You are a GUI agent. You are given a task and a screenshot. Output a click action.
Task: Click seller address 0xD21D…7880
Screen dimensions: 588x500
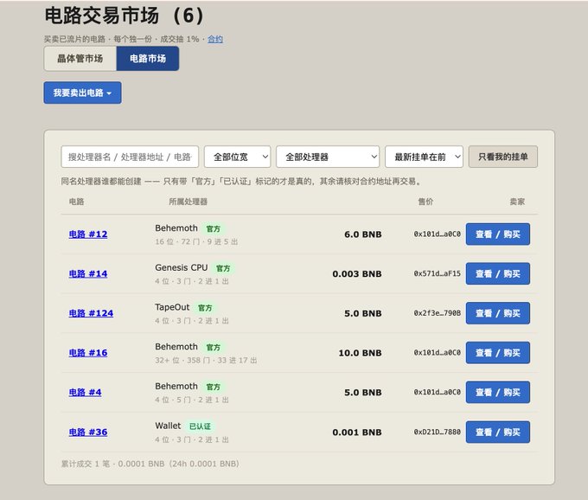(438, 433)
